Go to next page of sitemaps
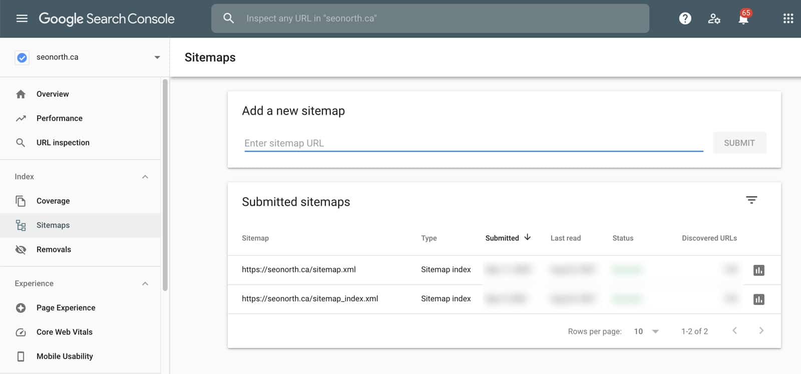 [x=761, y=330]
